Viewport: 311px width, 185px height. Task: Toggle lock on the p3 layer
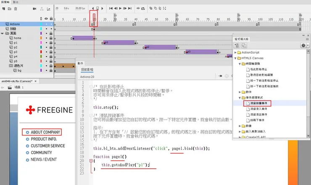pyautogui.click(x=51, y=52)
